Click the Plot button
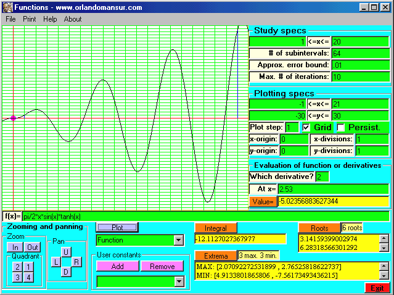The width and height of the screenshot is (394, 295). (117, 228)
